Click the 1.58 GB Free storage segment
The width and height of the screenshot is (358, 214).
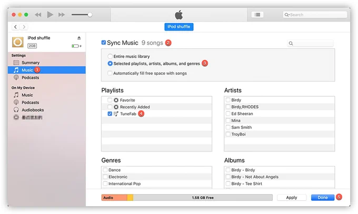pos(203,198)
